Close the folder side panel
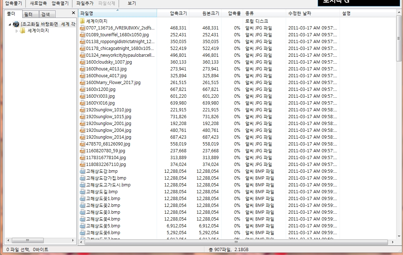This screenshot has width=403, height=255. (74, 13)
